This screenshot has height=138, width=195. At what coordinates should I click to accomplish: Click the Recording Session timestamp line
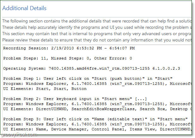click(x=69, y=48)
